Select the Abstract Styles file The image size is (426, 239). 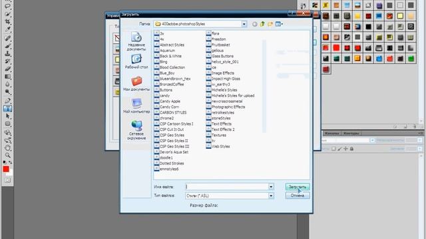(172, 45)
